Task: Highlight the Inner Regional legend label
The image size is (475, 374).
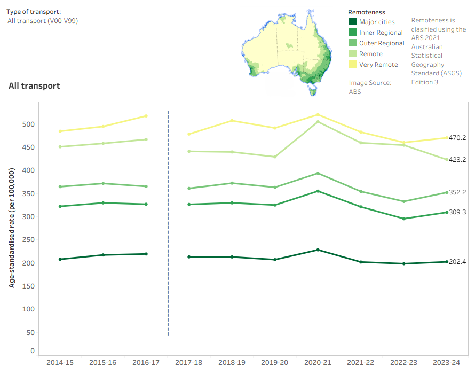Action: [x=381, y=33]
